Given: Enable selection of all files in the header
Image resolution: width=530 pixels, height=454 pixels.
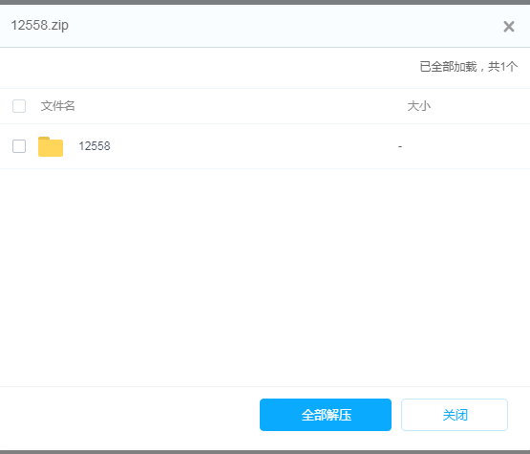Looking at the screenshot, I should click(x=19, y=106).
